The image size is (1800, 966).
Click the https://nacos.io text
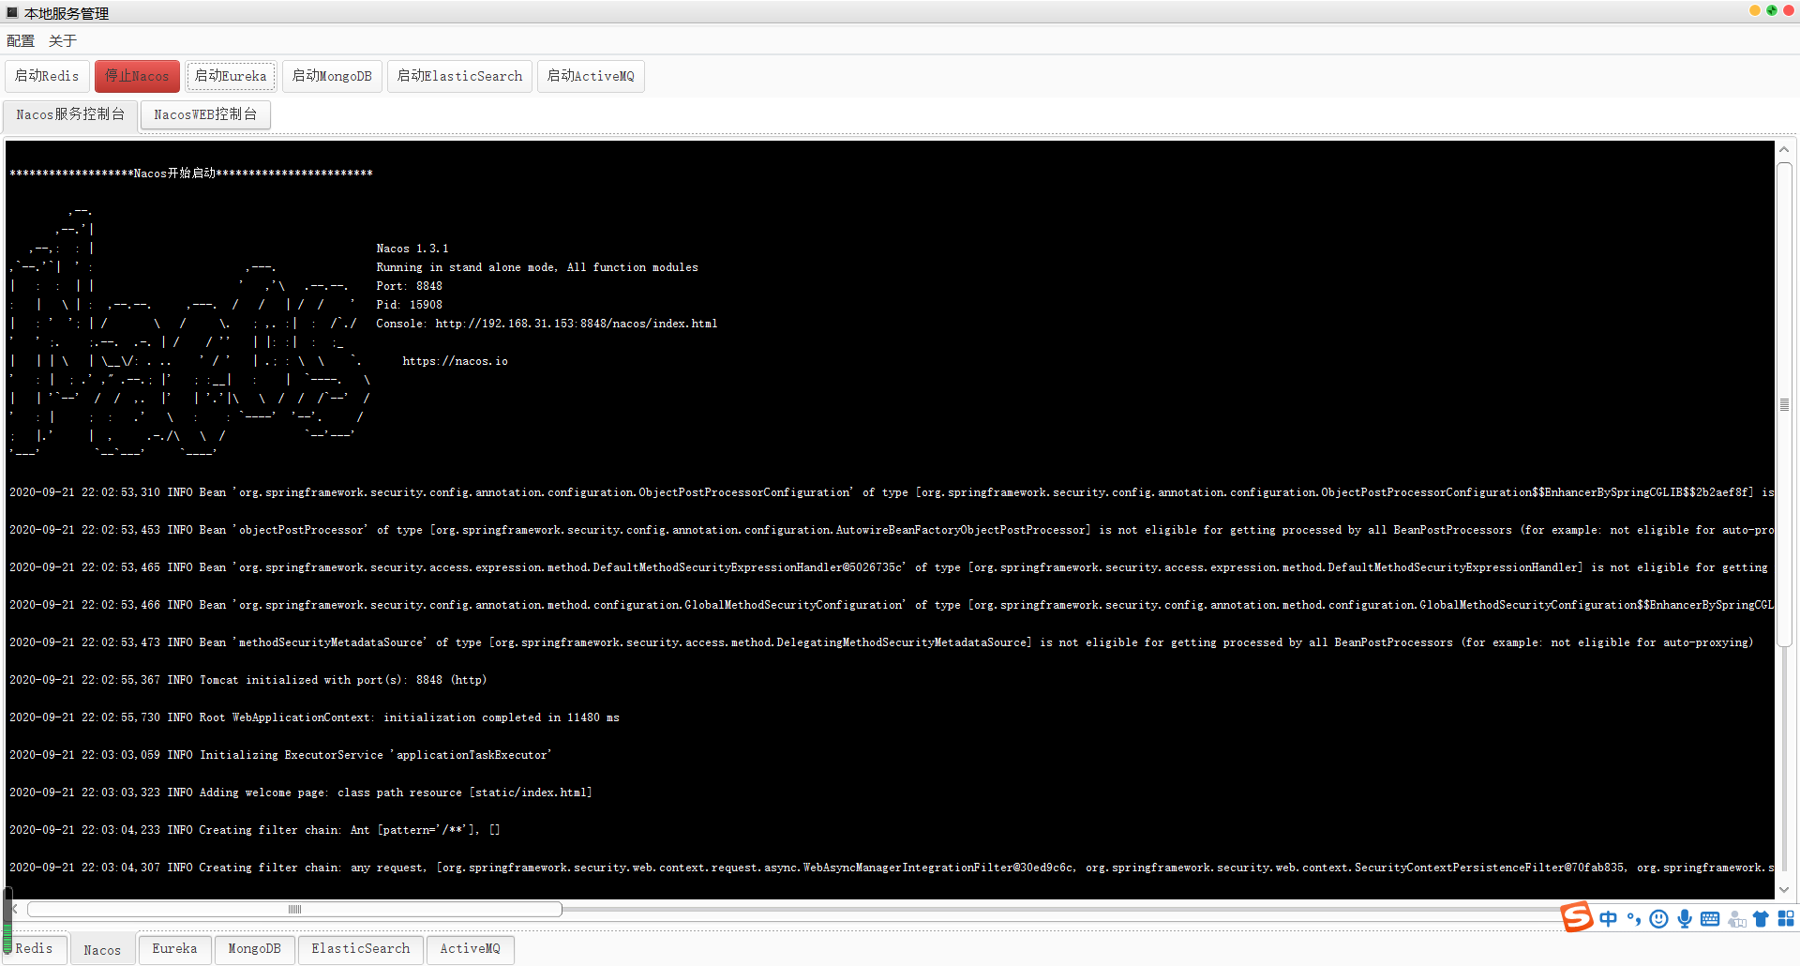456,361
